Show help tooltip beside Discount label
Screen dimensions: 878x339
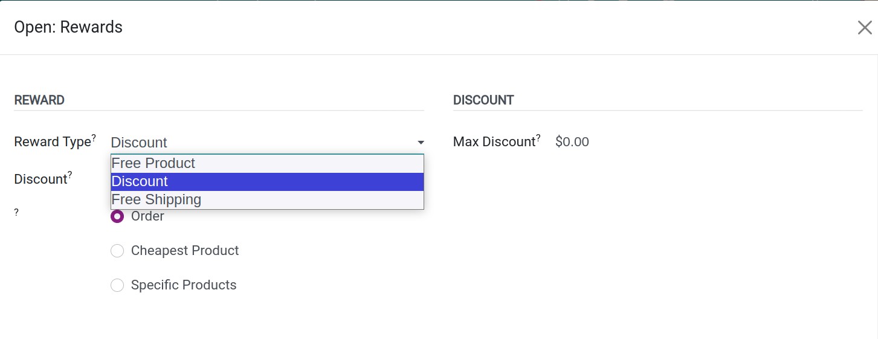coord(69,175)
